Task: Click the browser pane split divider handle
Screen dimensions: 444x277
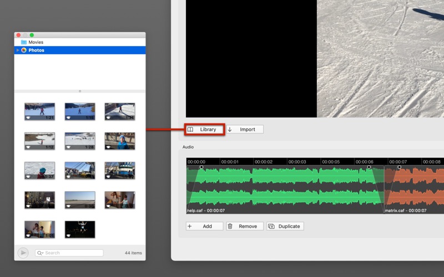Action: [x=80, y=91]
